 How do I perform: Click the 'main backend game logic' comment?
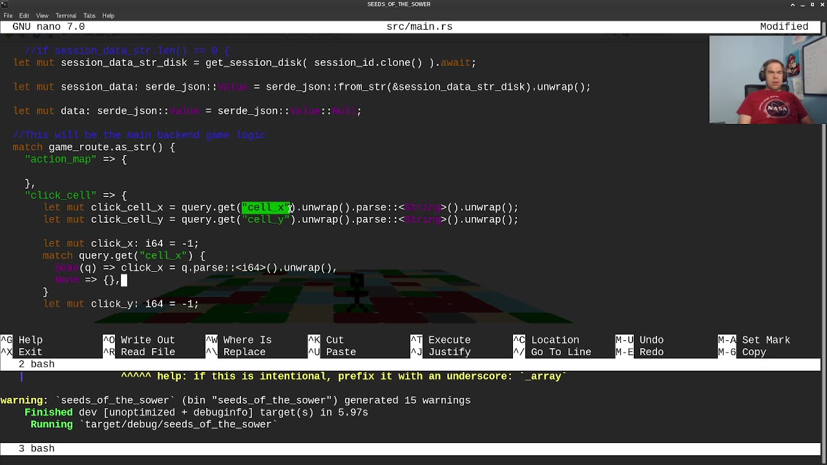coord(139,135)
